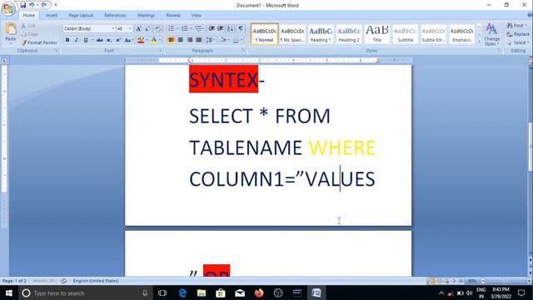
Task: Apply superscript formatting
Action: point(118,40)
